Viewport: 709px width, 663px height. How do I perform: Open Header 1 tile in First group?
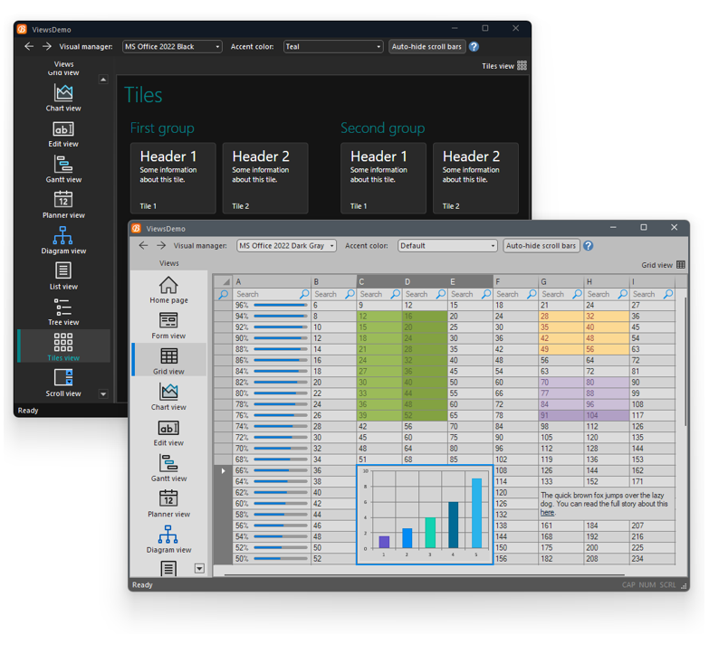pyautogui.click(x=173, y=178)
